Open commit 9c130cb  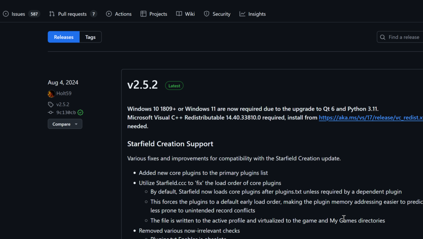pos(66,112)
